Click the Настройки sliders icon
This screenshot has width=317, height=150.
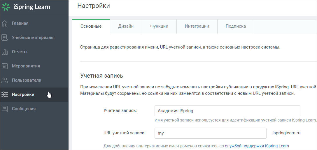[4, 94]
